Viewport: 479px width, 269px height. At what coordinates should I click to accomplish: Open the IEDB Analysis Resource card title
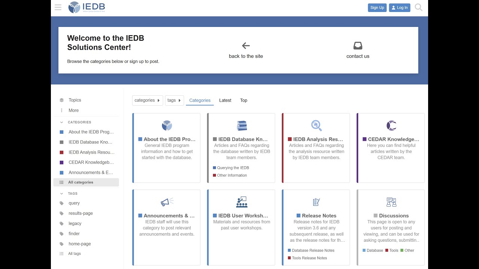(315, 139)
